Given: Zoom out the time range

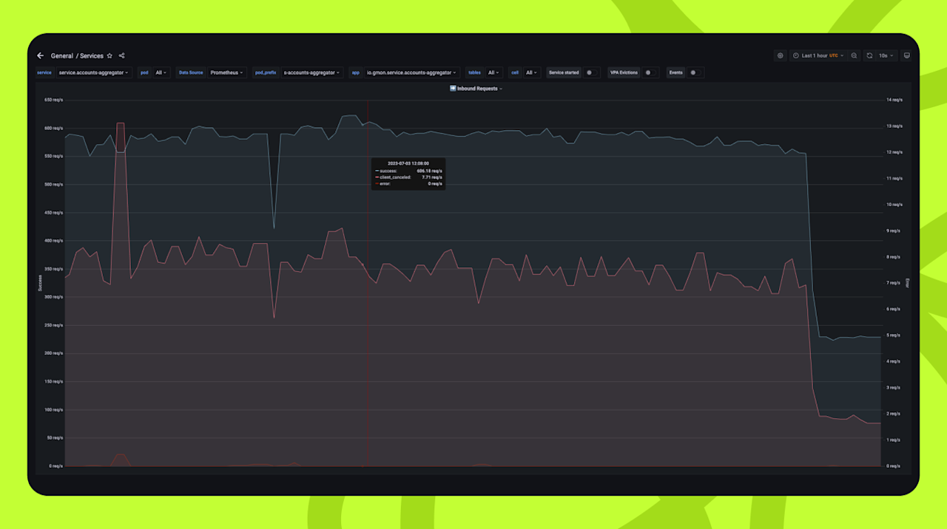Looking at the screenshot, I should (855, 55).
